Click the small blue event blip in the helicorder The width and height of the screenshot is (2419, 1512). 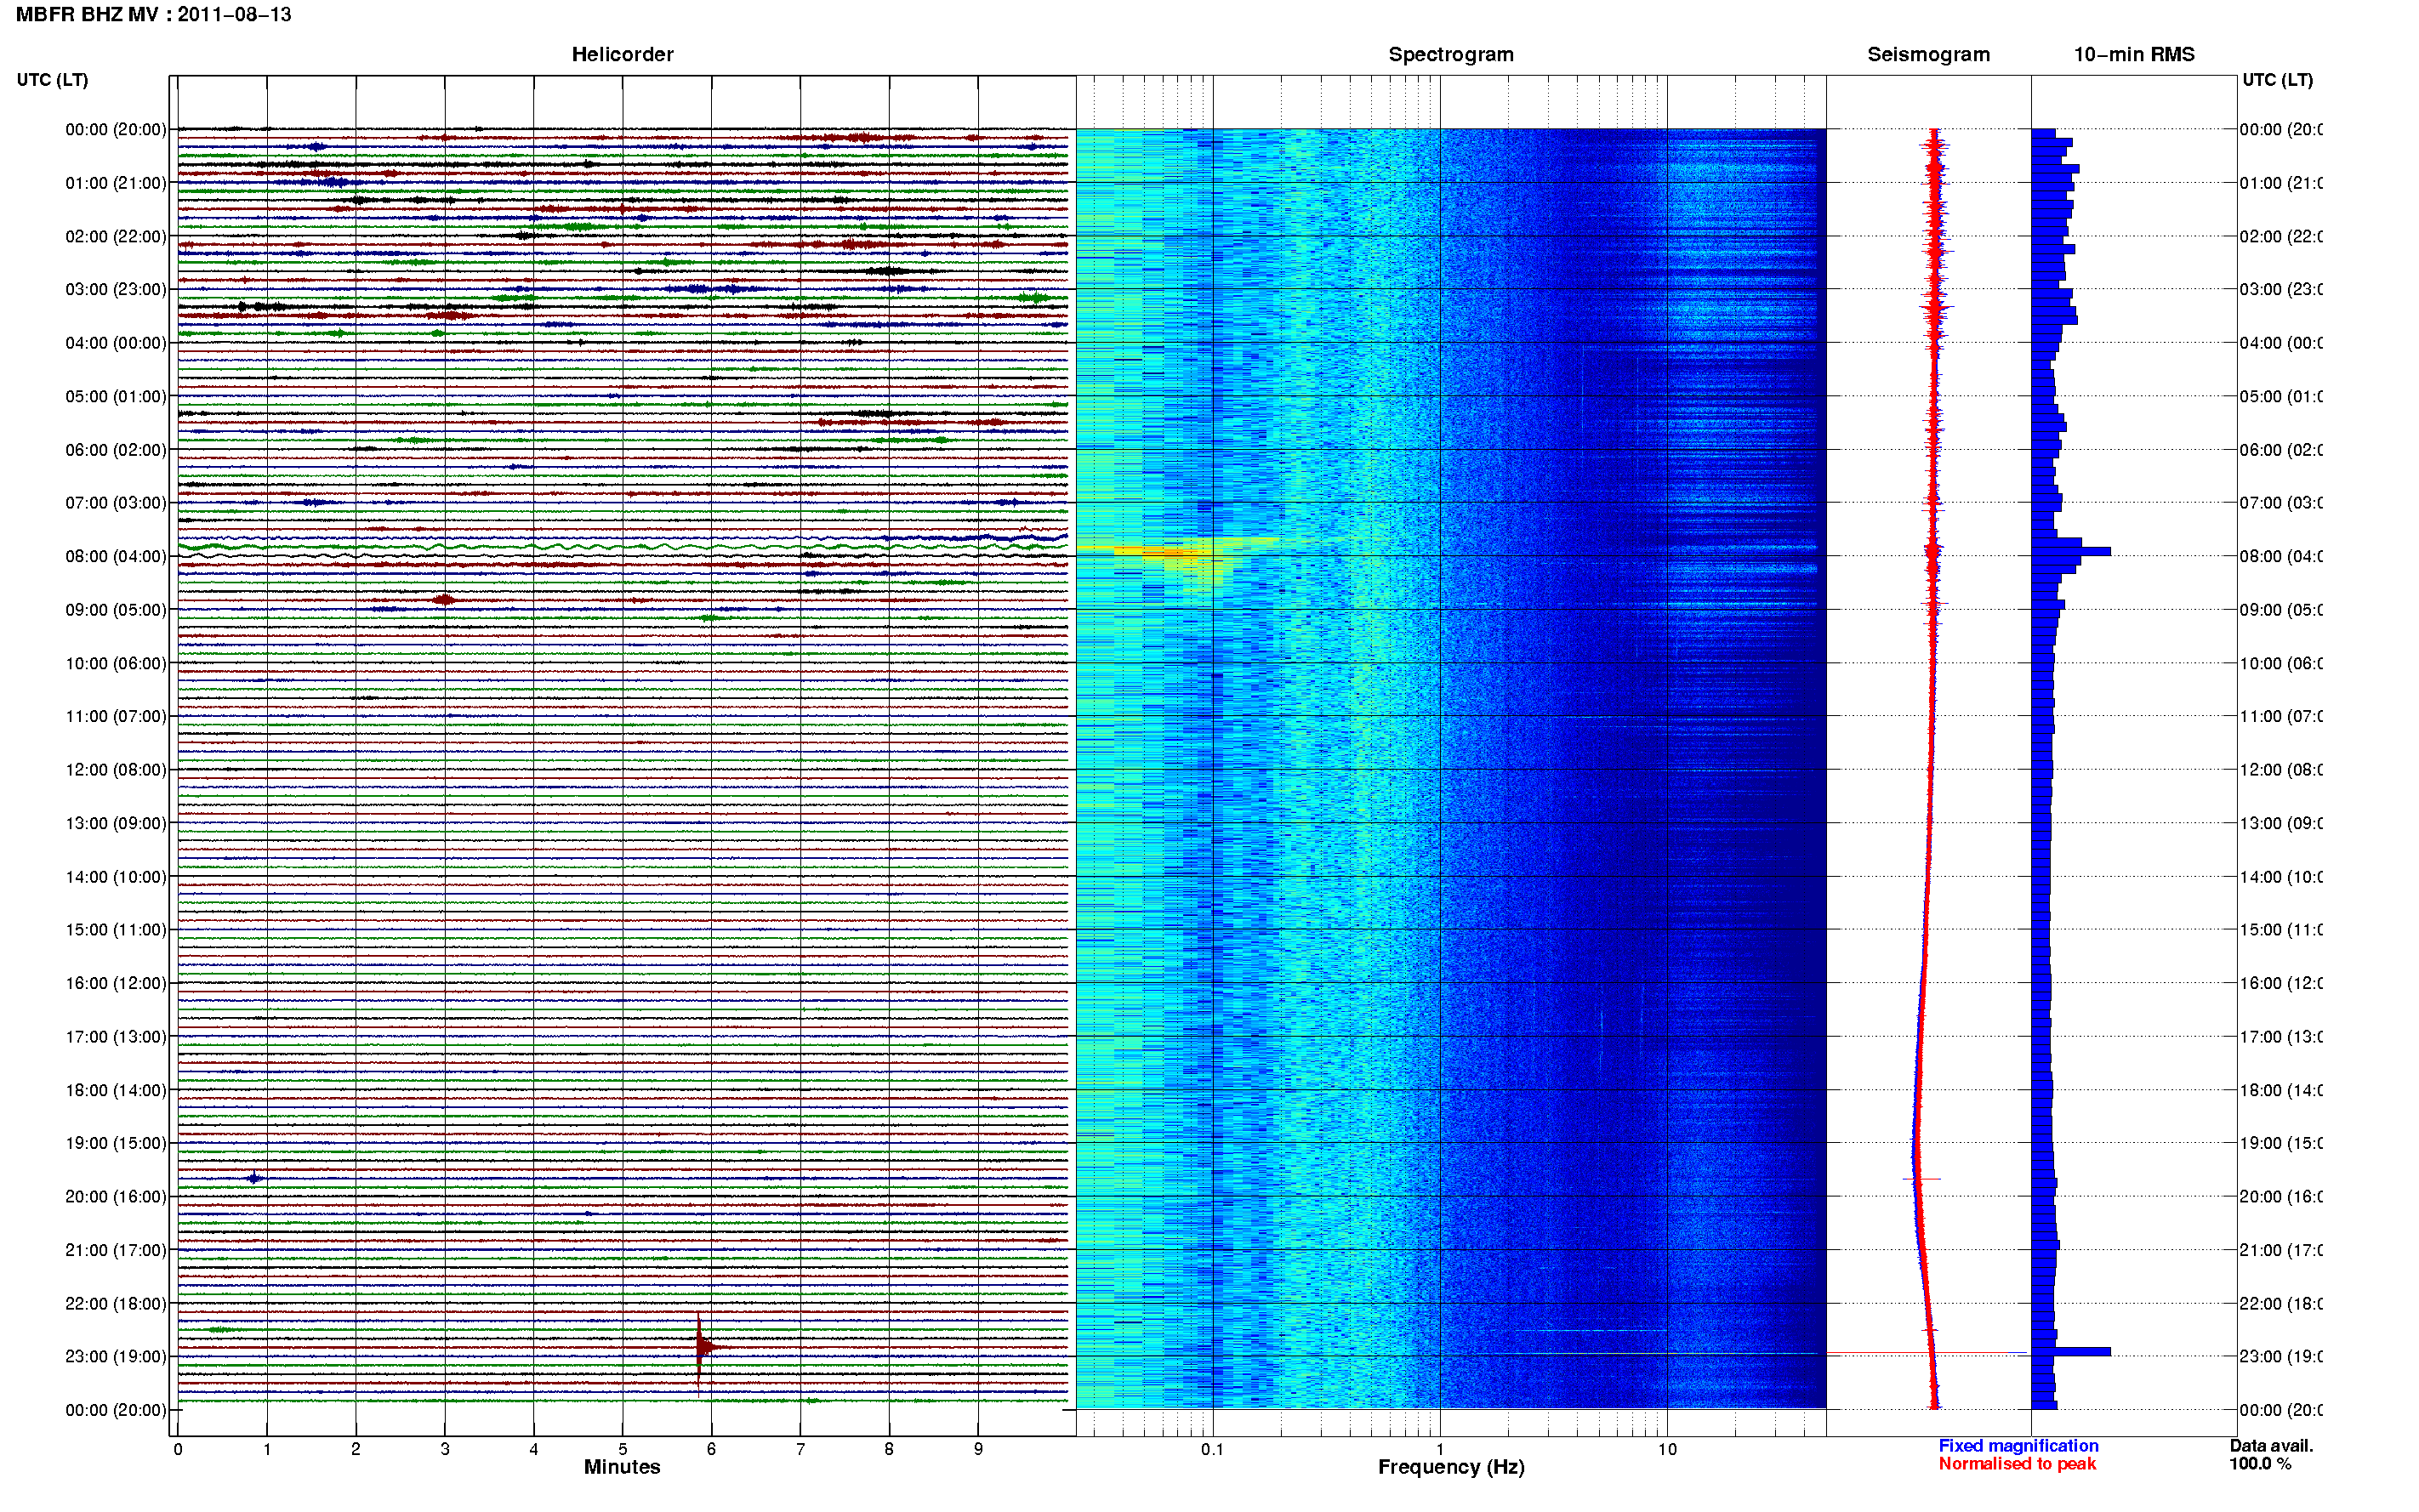point(255,1179)
